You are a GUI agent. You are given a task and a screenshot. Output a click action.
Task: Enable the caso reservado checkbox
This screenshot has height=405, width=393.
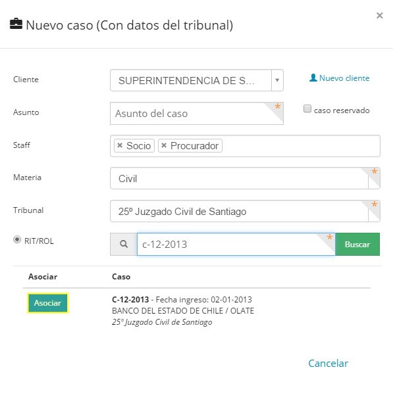point(307,108)
